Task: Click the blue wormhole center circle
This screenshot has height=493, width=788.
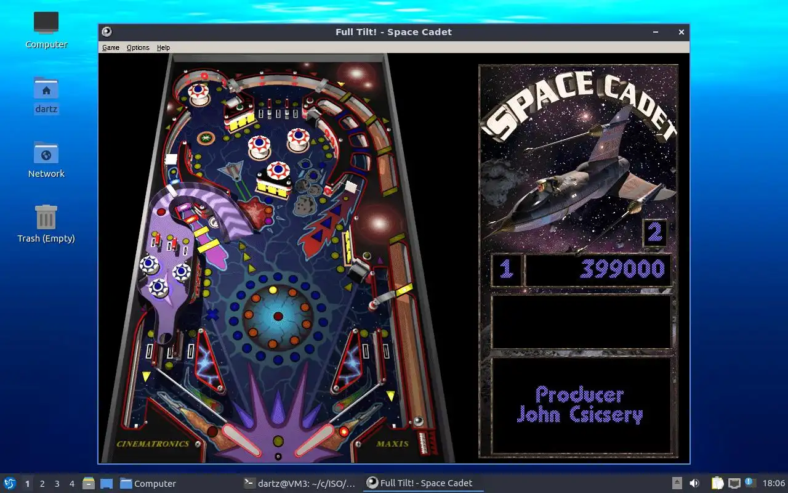Action: 278,316
